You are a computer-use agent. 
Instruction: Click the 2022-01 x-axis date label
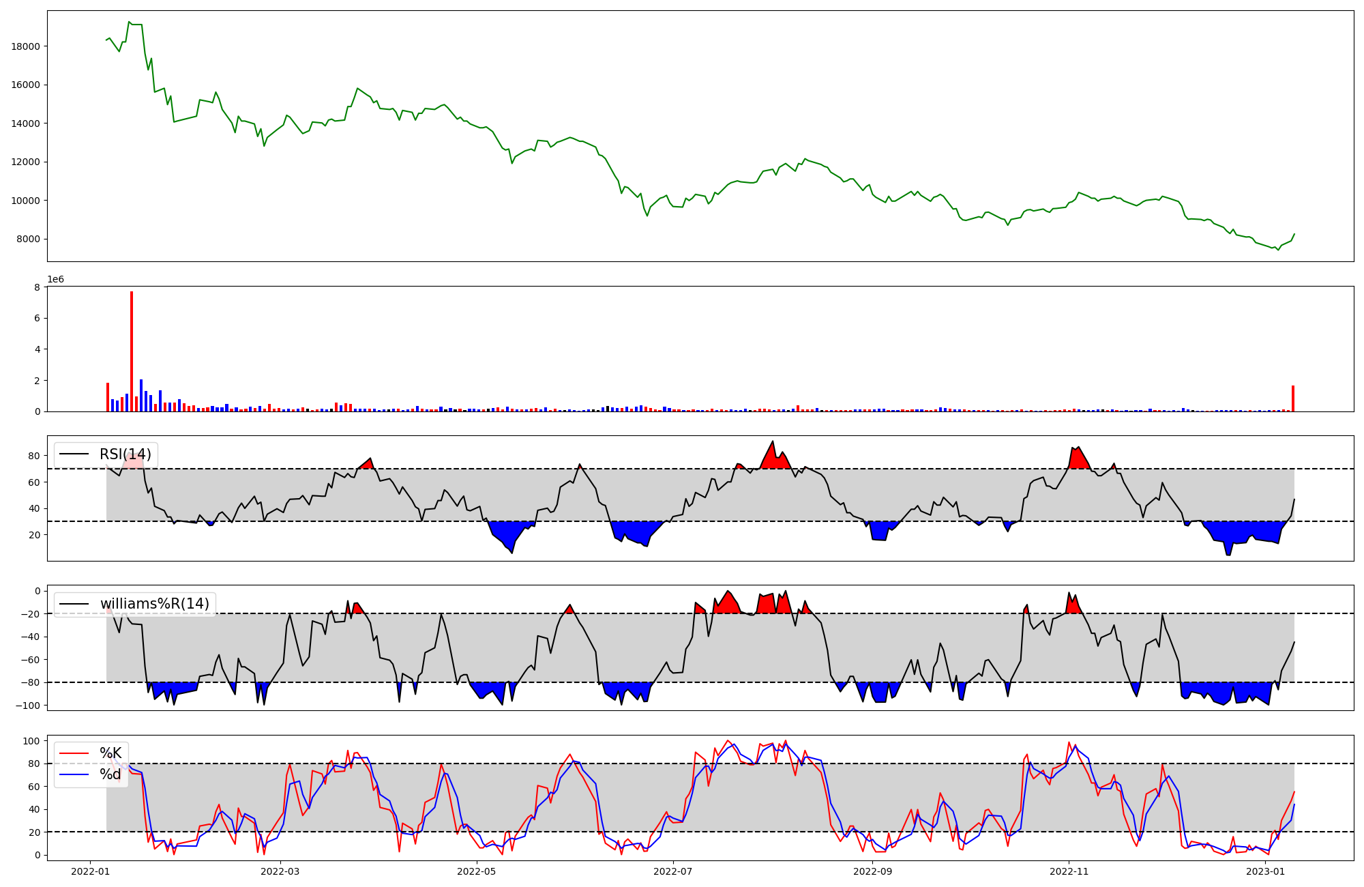coord(91,871)
